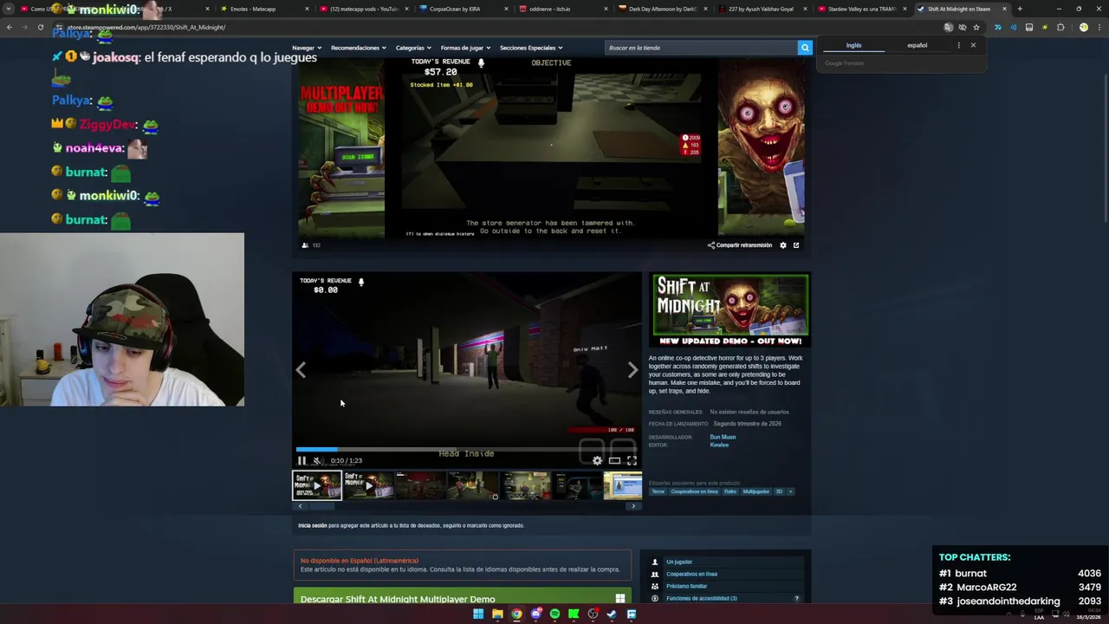Open browser extensions puzzle icon

(x=1060, y=27)
